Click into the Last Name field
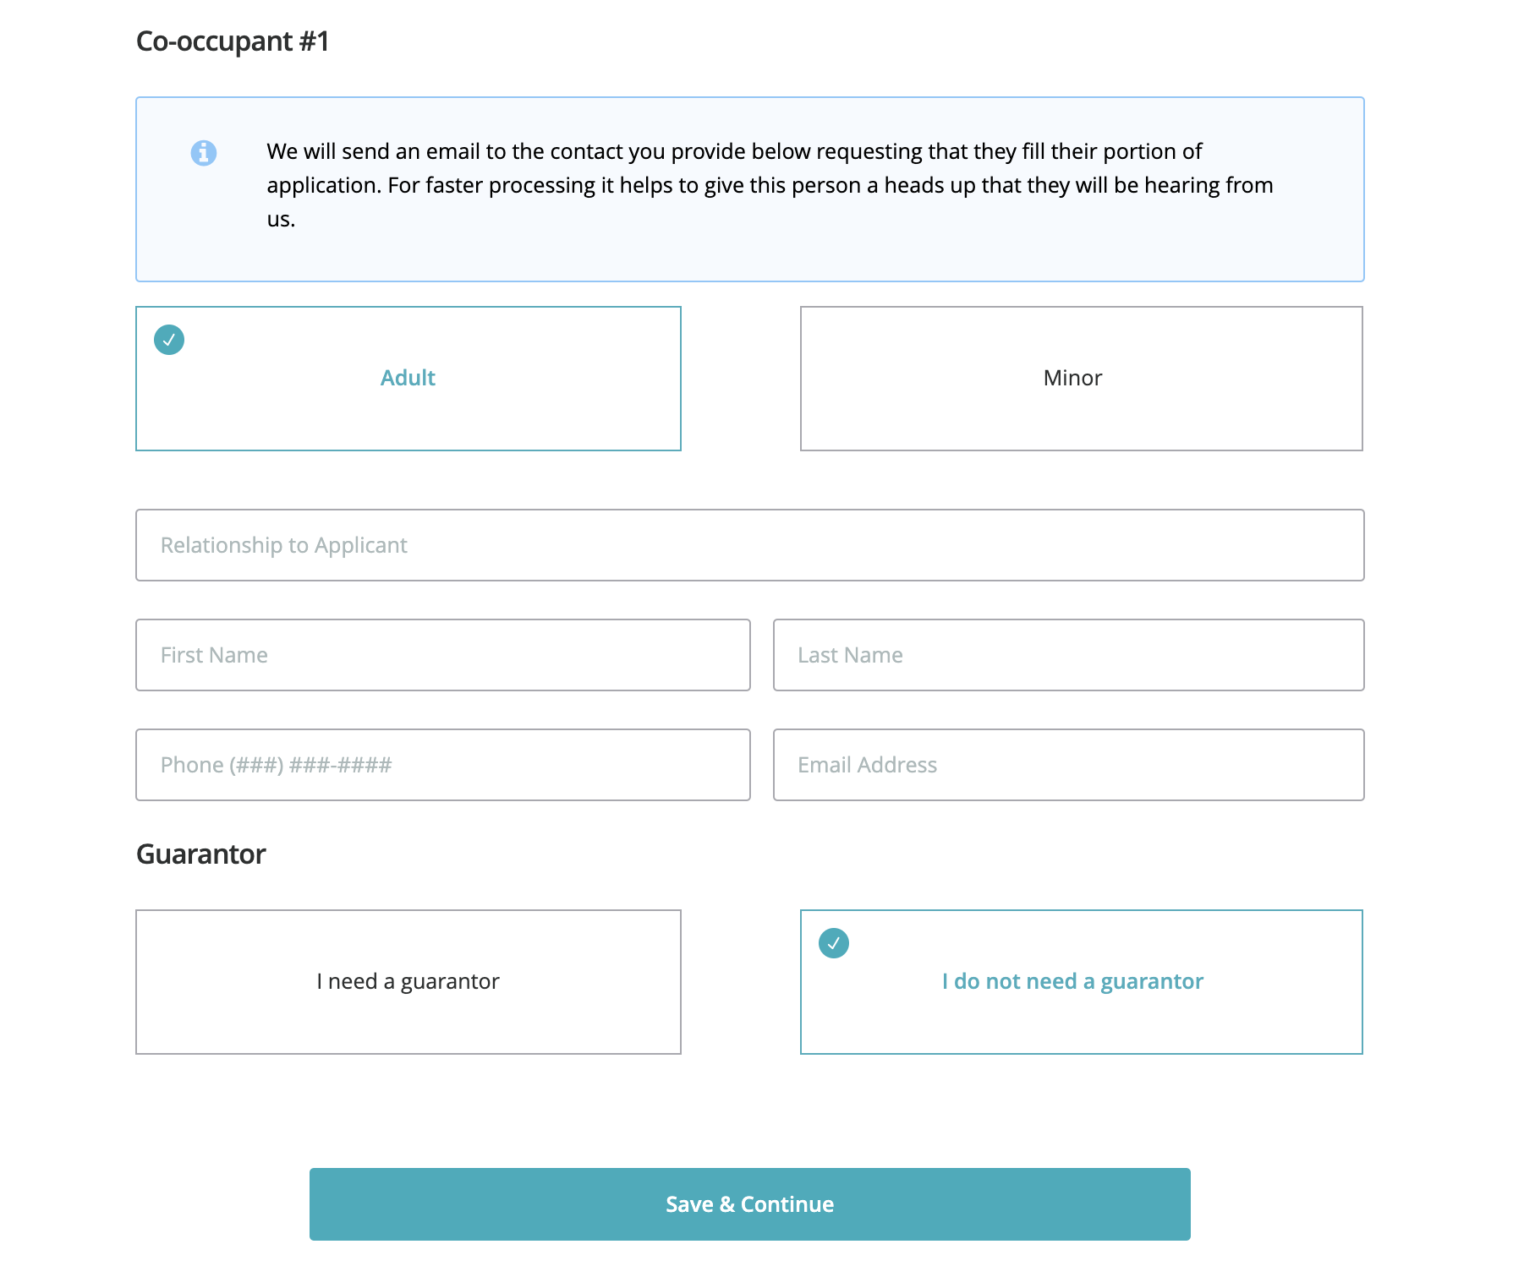The image size is (1524, 1266). (x=1068, y=655)
